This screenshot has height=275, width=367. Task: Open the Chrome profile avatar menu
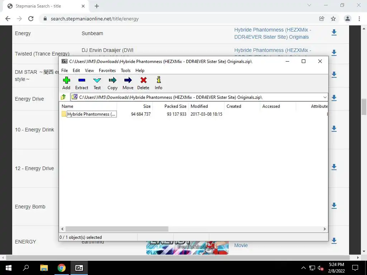[348, 19]
